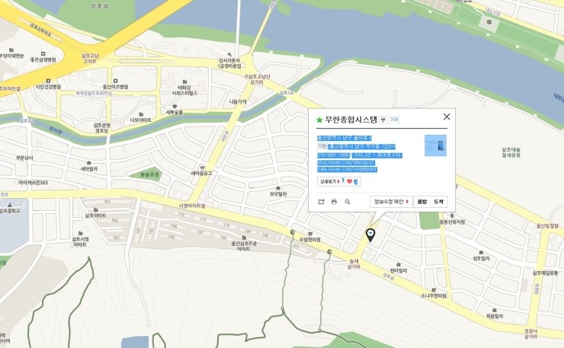This screenshot has width=564, height=348.
Task: Click the 한라빌라 house icon
Action: [x=399, y=264]
